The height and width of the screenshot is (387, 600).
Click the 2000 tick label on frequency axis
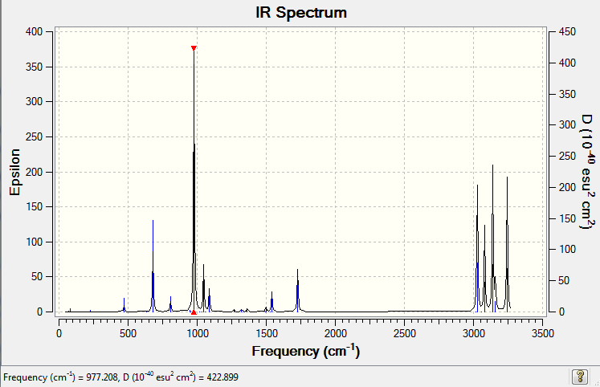click(336, 333)
